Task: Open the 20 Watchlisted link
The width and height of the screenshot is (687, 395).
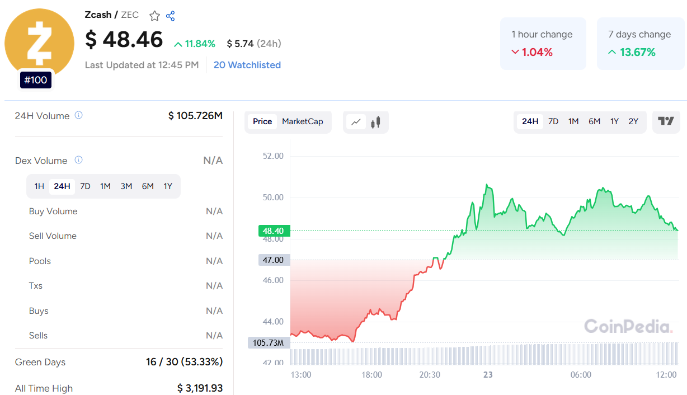Action: [x=247, y=65]
